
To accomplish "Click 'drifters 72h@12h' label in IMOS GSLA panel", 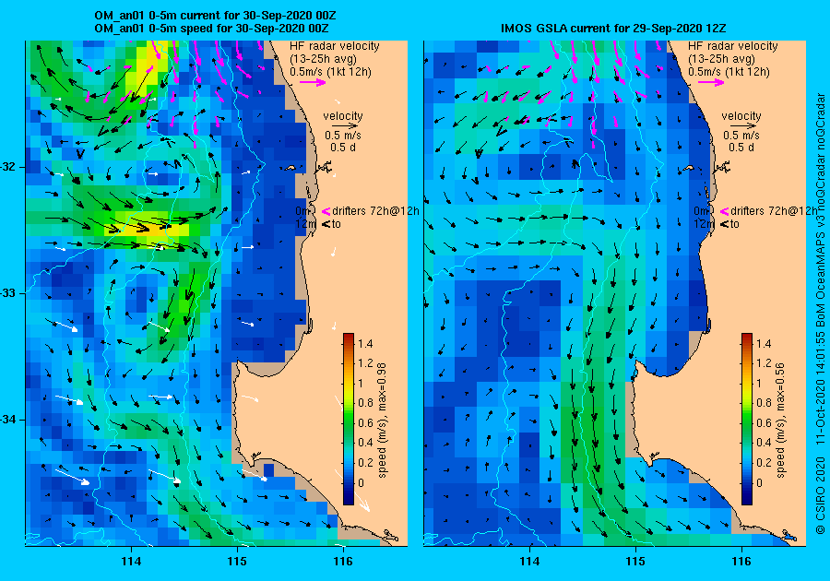I will 774,211.
